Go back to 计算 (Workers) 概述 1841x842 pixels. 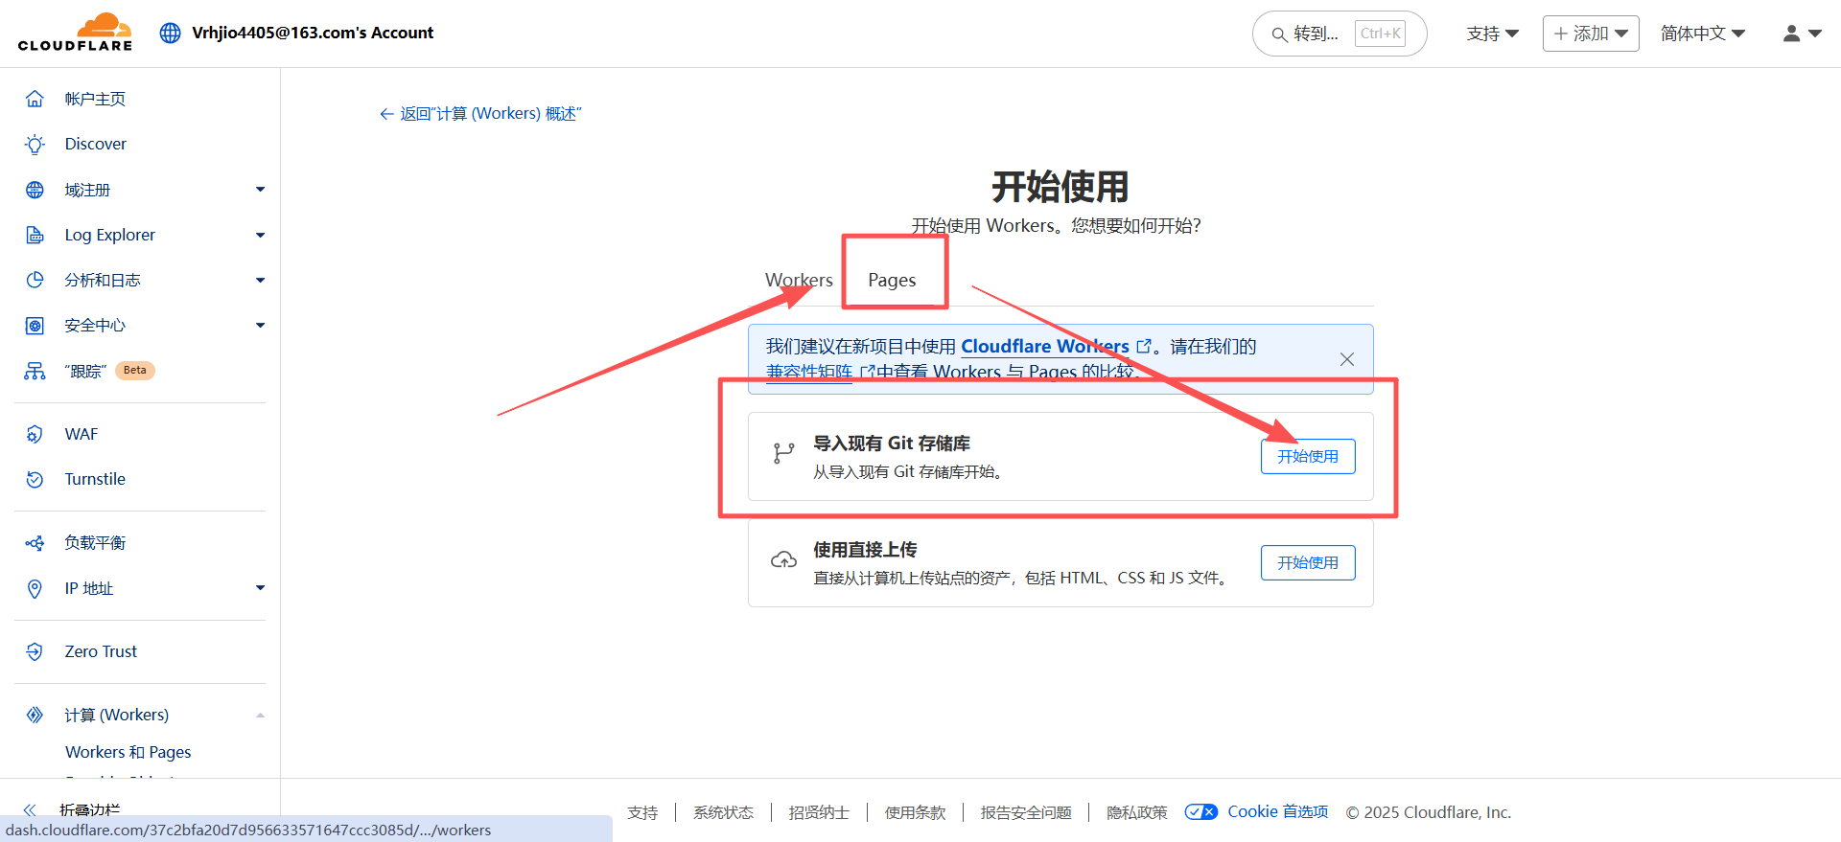click(x=480, y=114)
